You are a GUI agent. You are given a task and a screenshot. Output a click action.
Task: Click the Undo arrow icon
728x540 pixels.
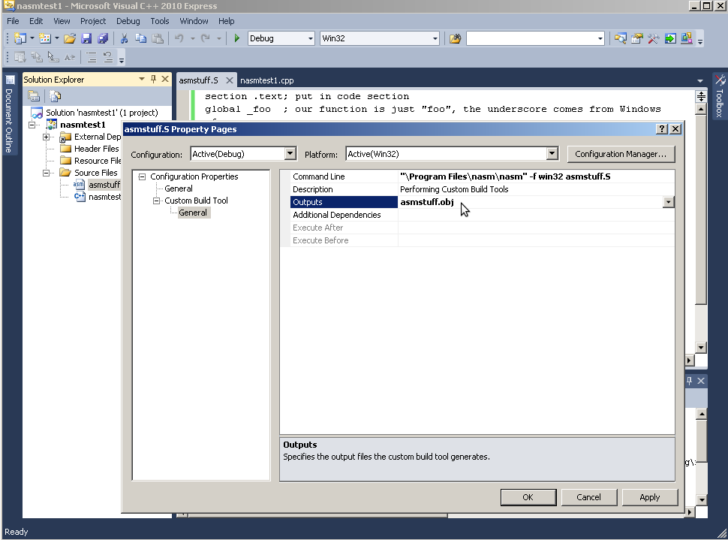tap(179, 38)
